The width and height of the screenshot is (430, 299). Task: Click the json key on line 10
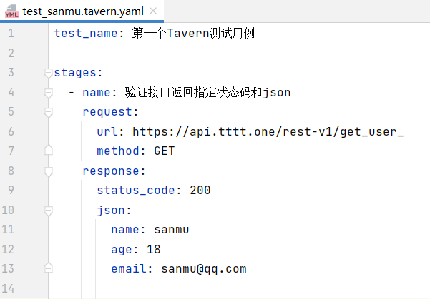click(x=111, y=211)
